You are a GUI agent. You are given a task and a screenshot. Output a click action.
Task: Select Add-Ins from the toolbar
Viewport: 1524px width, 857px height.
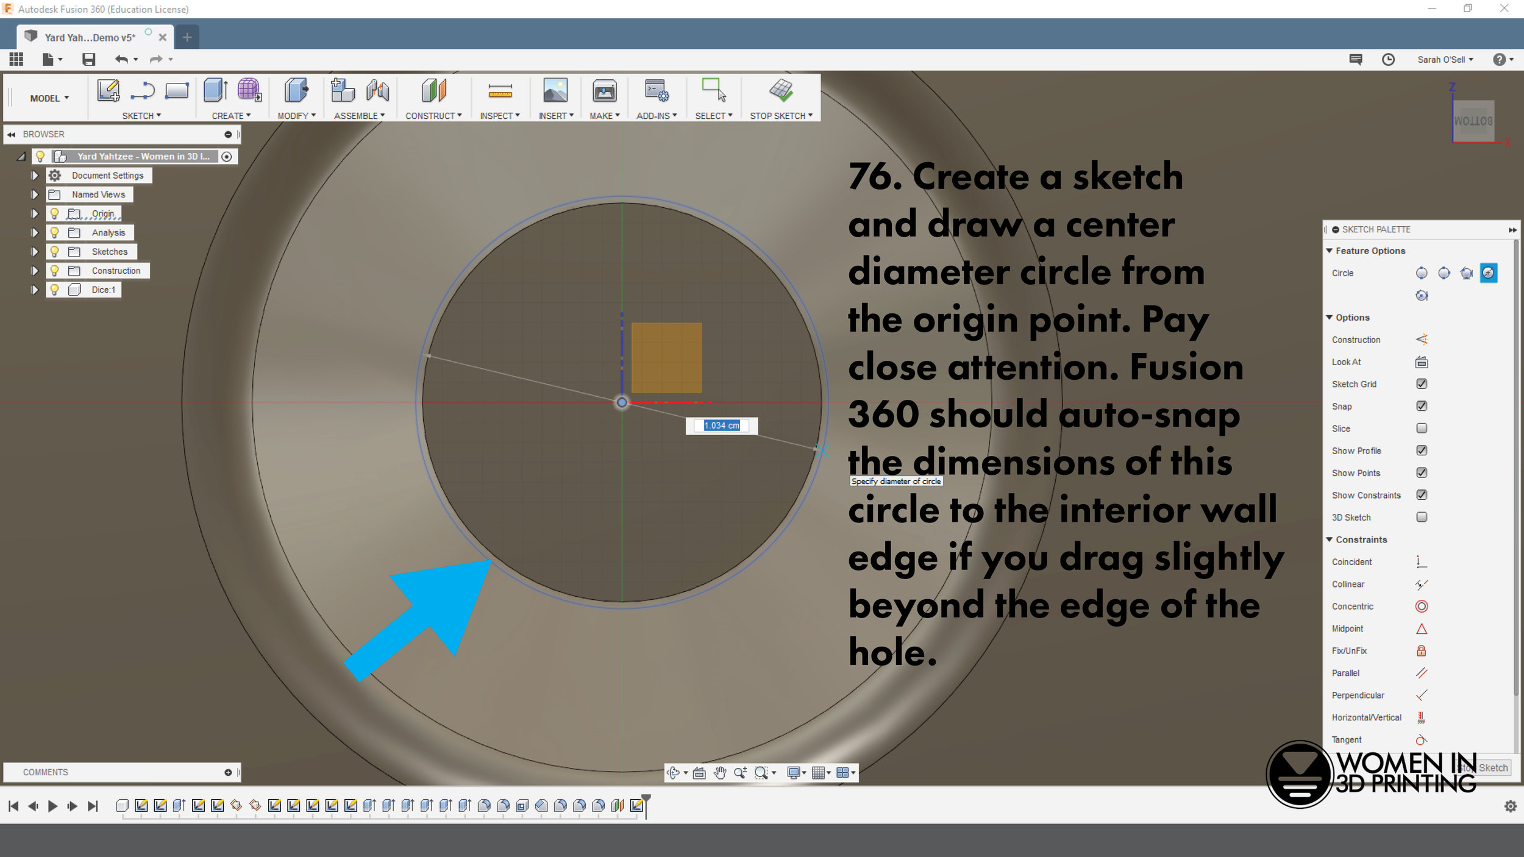click(x=657, y=99)
